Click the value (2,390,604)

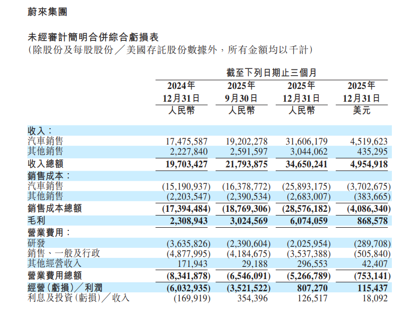pyautogui.click(x=249, y=244)
